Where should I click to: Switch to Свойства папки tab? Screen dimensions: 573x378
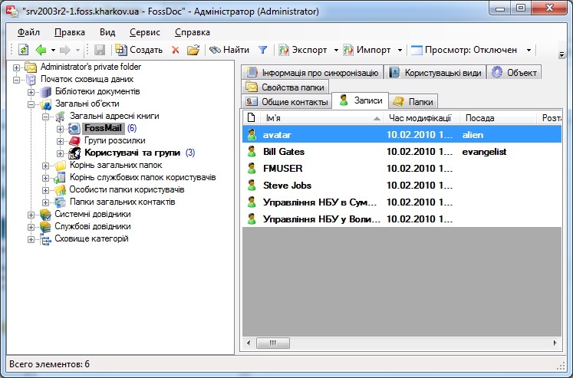click(285, 87)
